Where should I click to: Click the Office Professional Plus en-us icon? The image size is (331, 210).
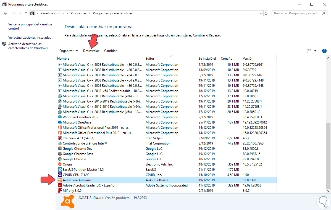click(60, 133)
